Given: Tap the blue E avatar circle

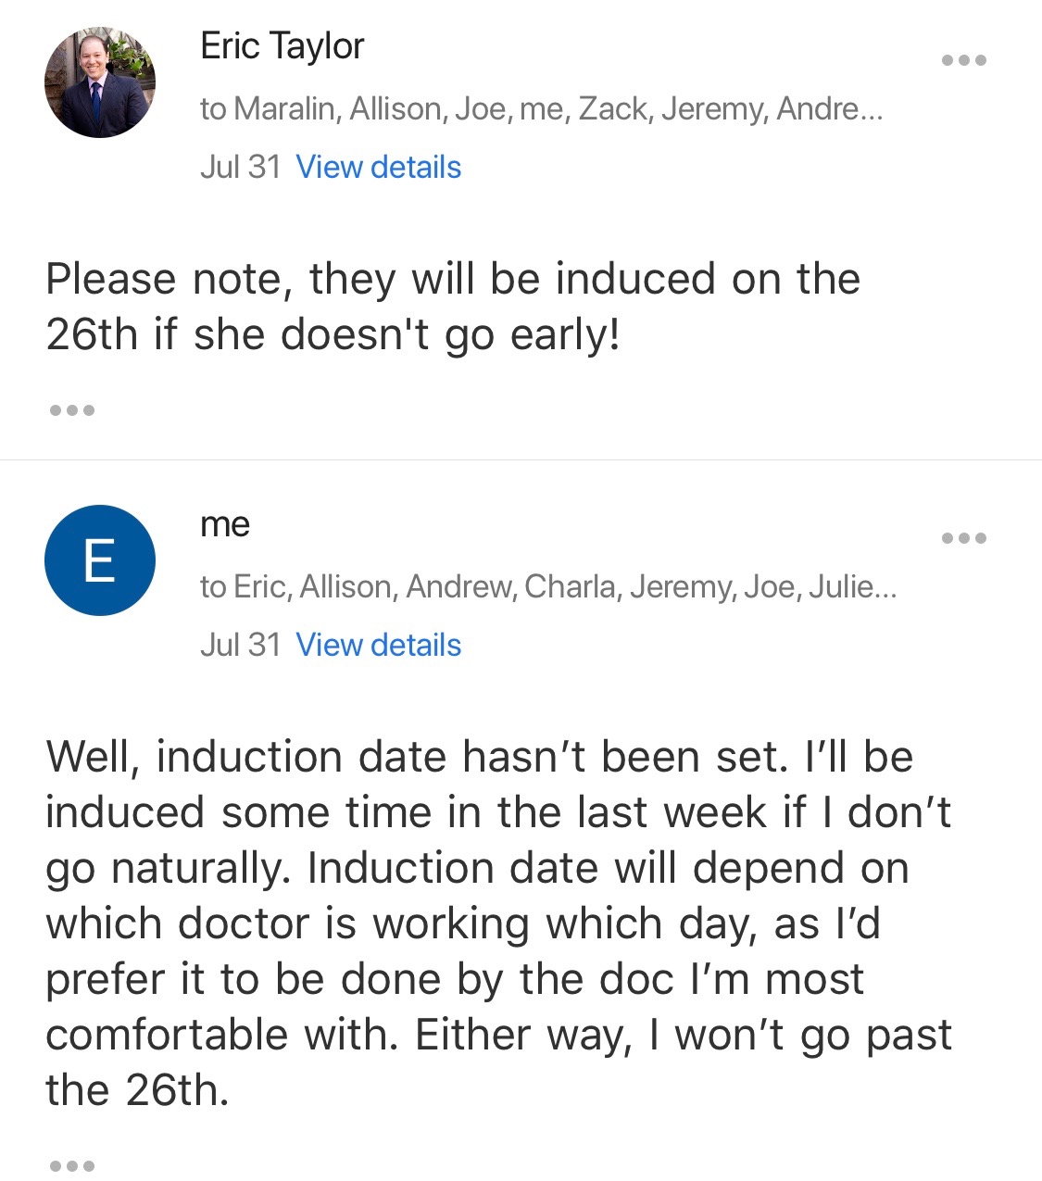Looking at the screenshot, I should pos(100,560).
